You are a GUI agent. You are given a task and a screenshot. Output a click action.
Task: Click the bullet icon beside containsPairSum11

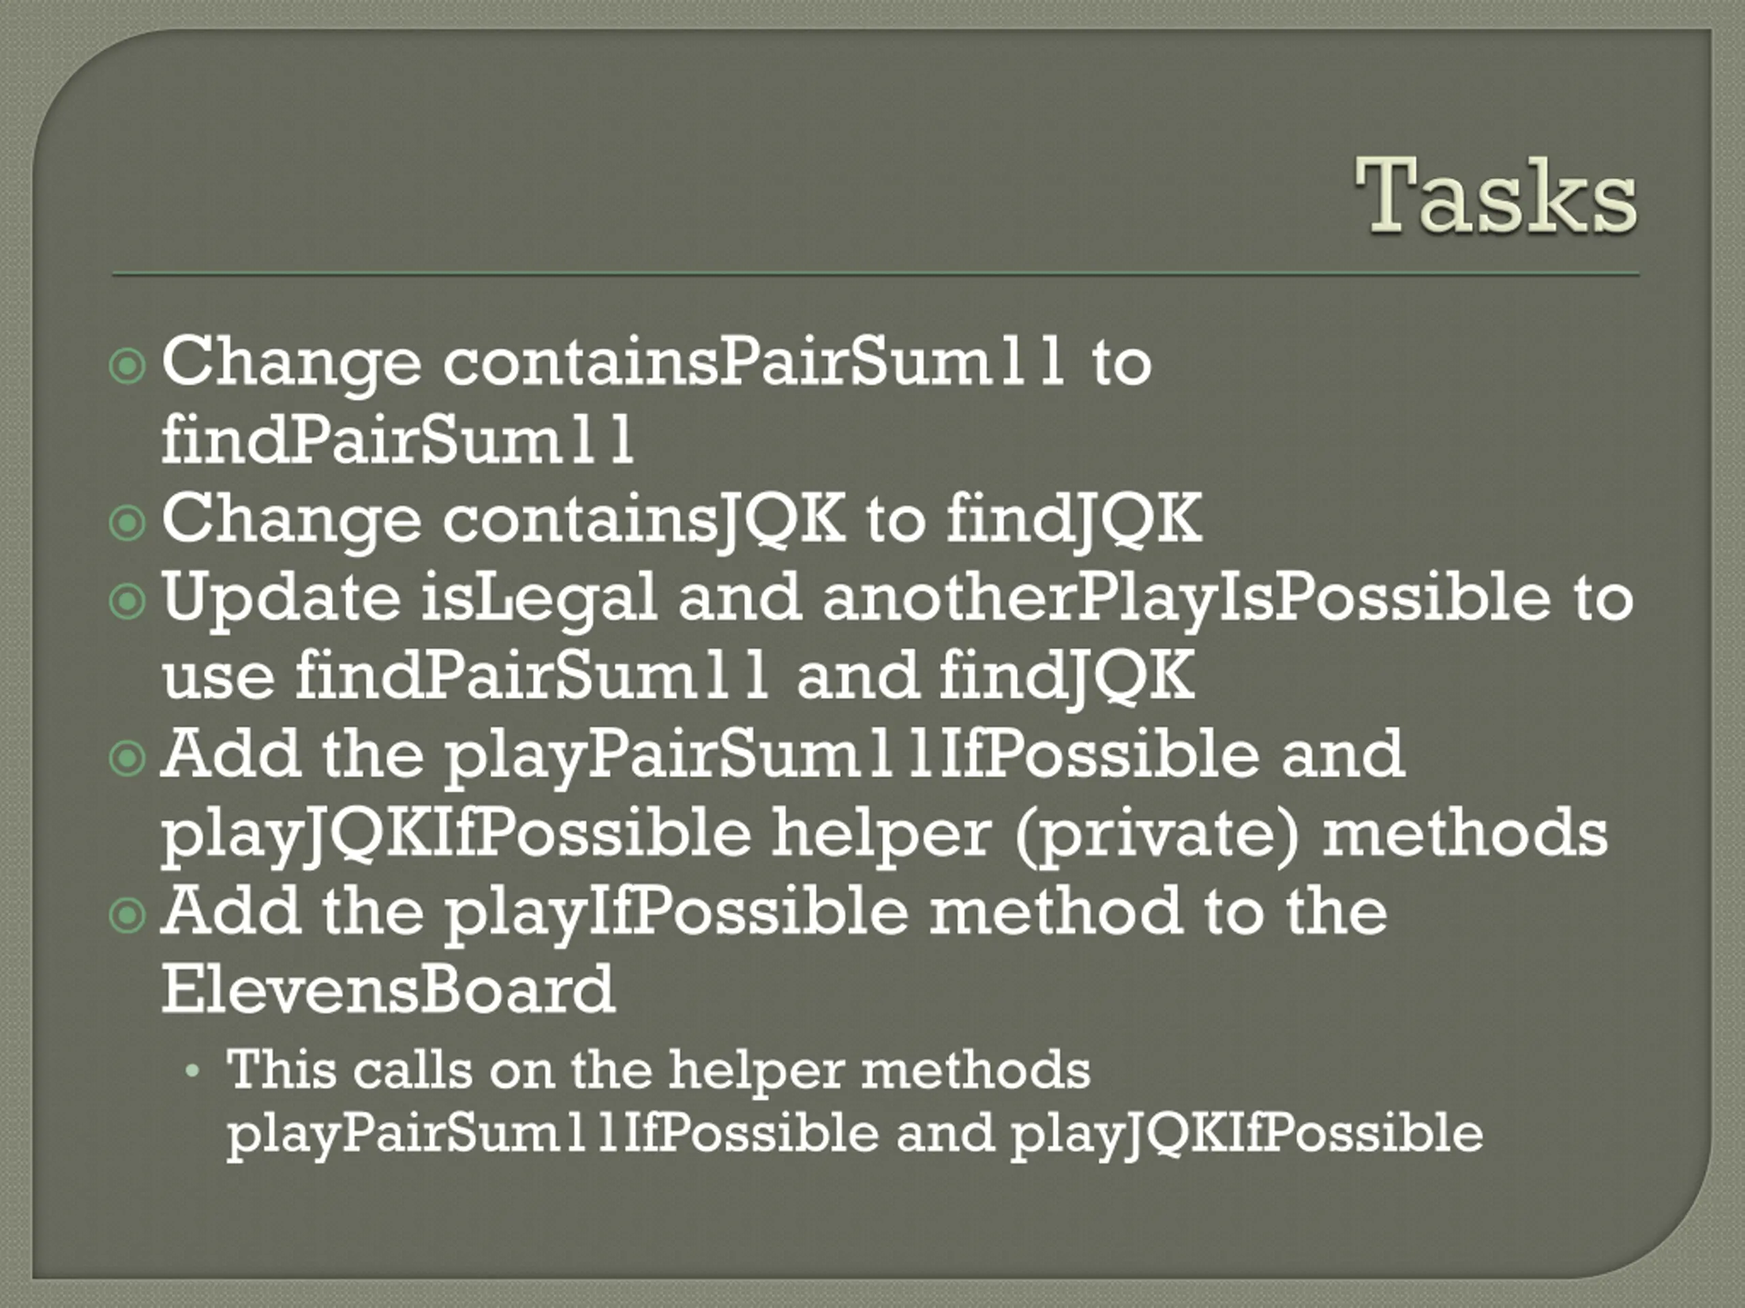coord(127,366)
